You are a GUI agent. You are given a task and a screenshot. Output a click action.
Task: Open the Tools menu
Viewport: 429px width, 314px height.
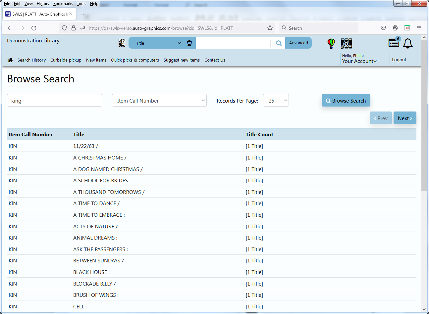81,4
